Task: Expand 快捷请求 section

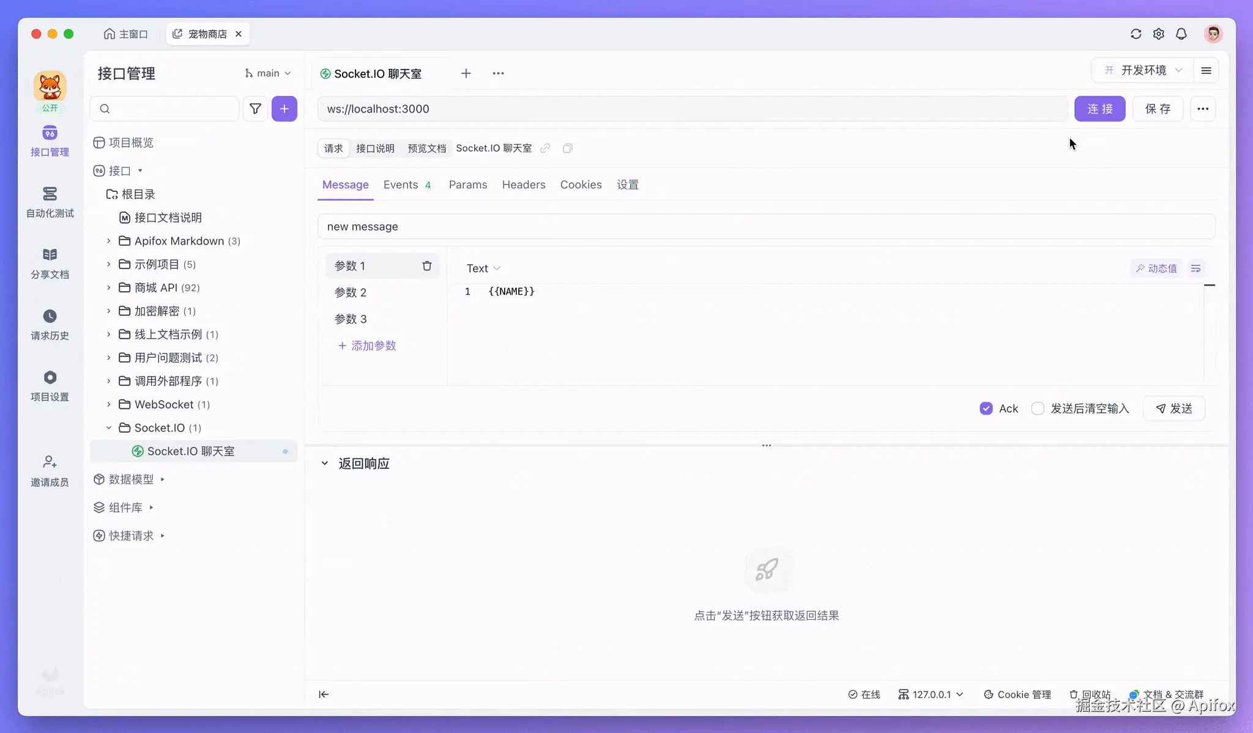Action: click(162, 536)
